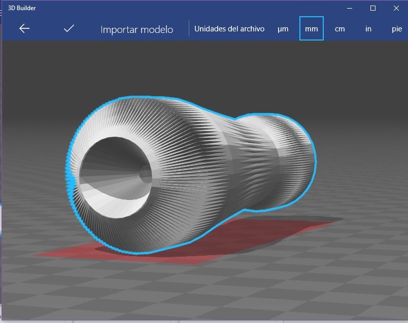
Task: Switch the file units to cm
Action: pos(339,29)
